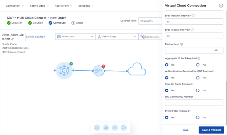Click the Aggregate IP Pool info icon
Screen dimensions: 227x135
[x=199, y=59]
